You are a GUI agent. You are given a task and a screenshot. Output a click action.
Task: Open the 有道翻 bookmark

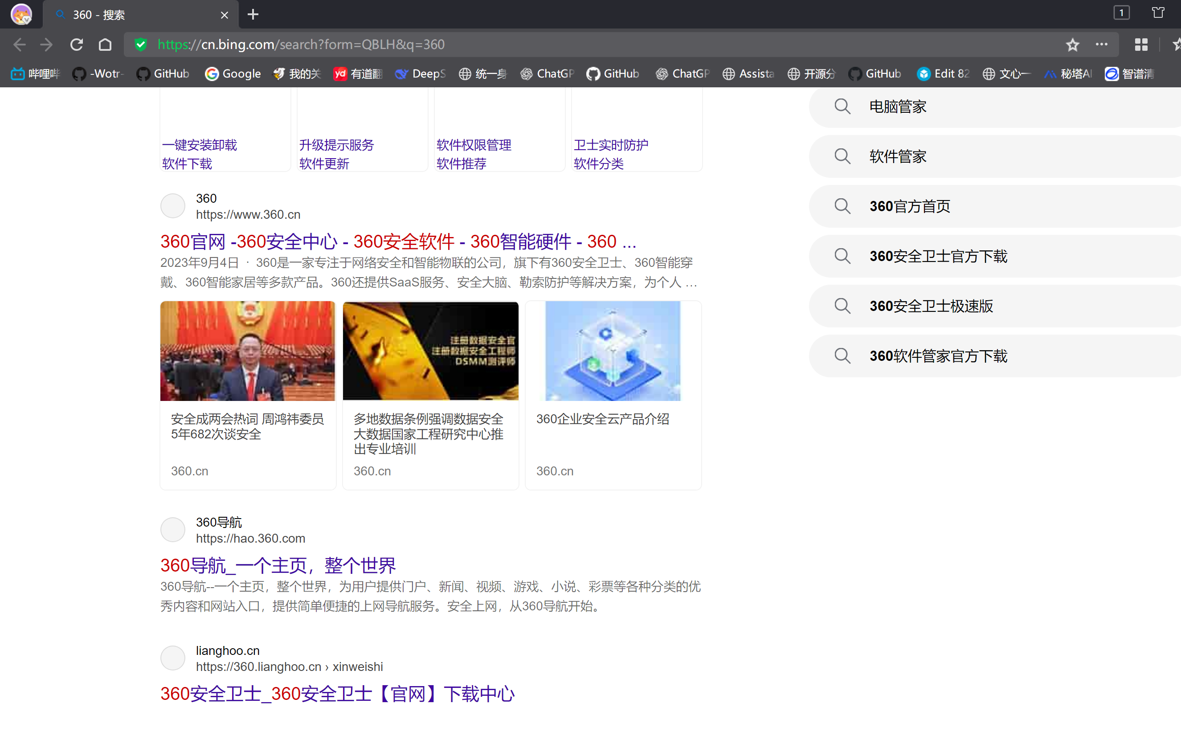(358, 74)
